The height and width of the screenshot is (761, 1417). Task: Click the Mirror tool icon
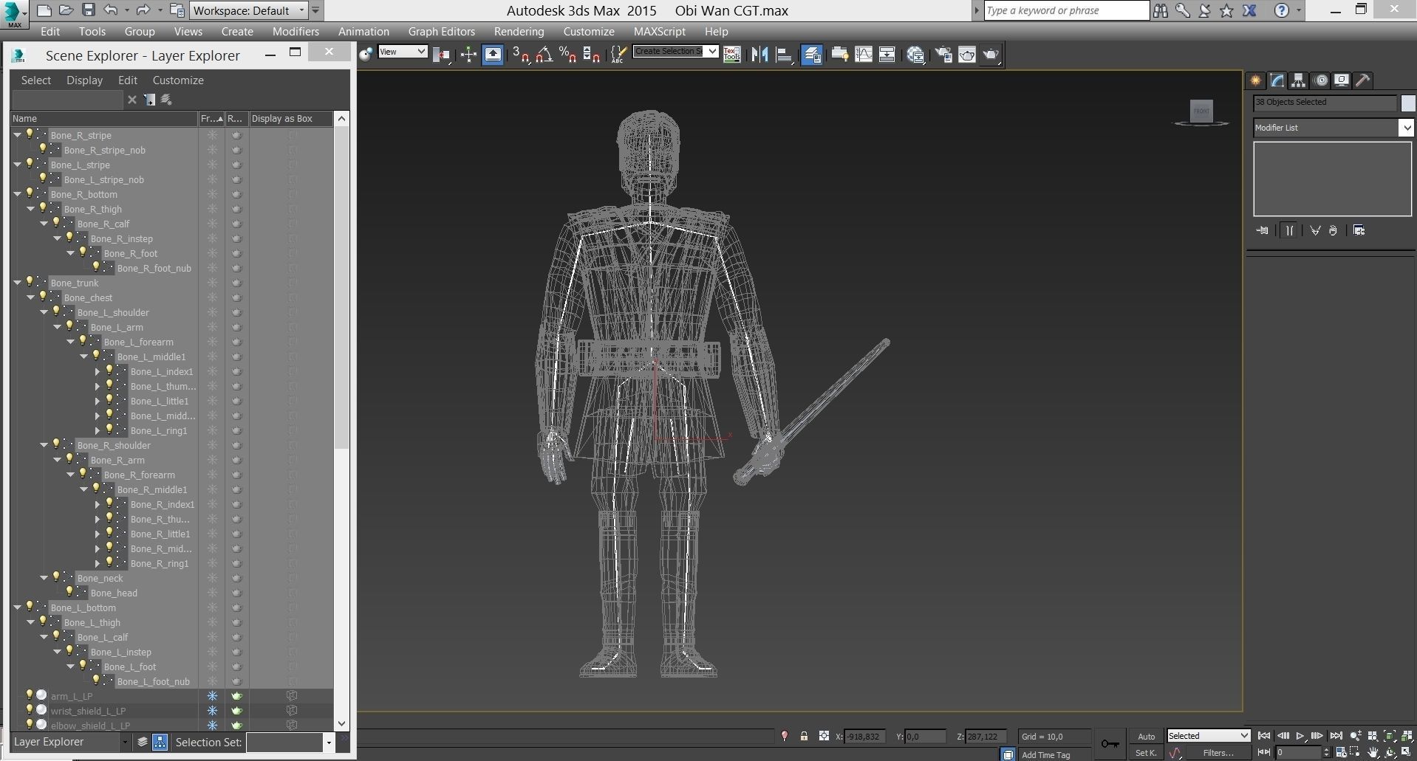point(759,55)
